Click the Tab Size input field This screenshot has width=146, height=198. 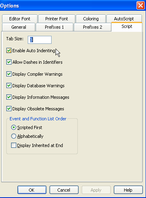click(40, 40)
